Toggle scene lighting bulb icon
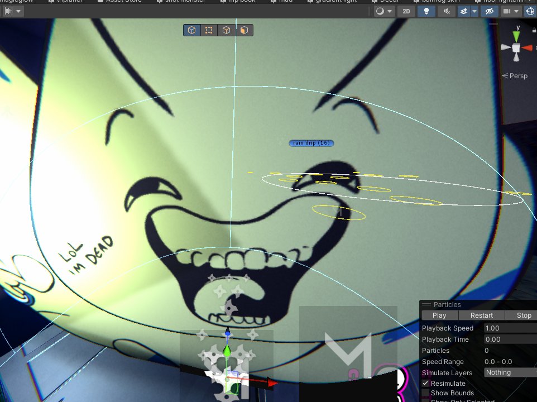The height and width of the screenshot is (402, 537). click(x=426, y=11)
